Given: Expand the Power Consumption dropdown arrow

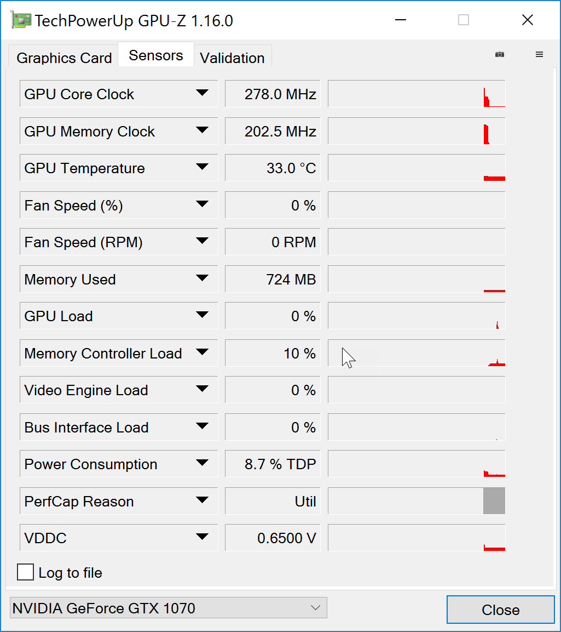Looking at the screenshot, I should point(202,463).
